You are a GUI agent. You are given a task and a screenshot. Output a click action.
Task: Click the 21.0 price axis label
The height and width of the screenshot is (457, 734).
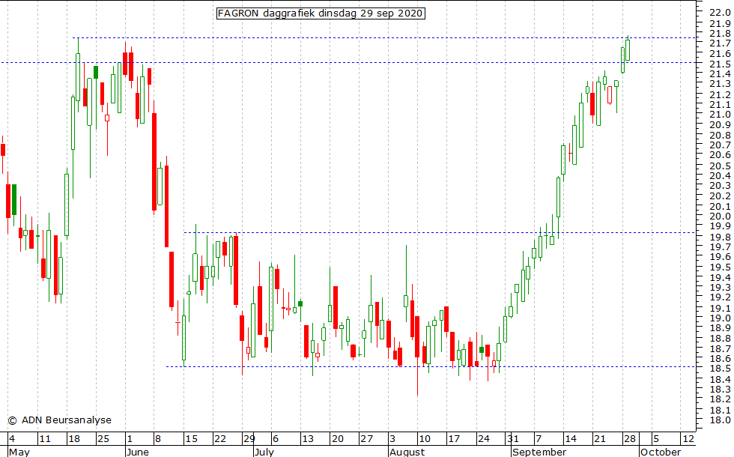point(720,114)
